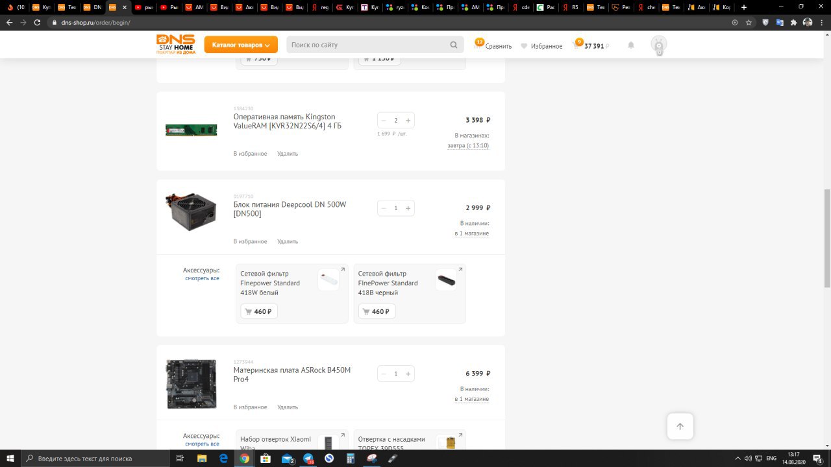The image size is (831, 467).
Task: Open the user profile avatar
Action: point(659,45)
